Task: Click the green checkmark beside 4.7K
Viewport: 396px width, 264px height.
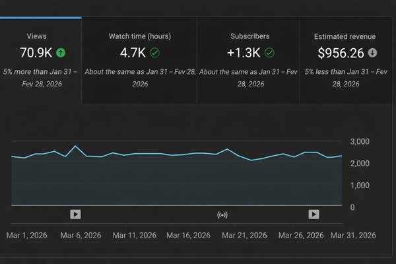Action: (x=156, y=53)
